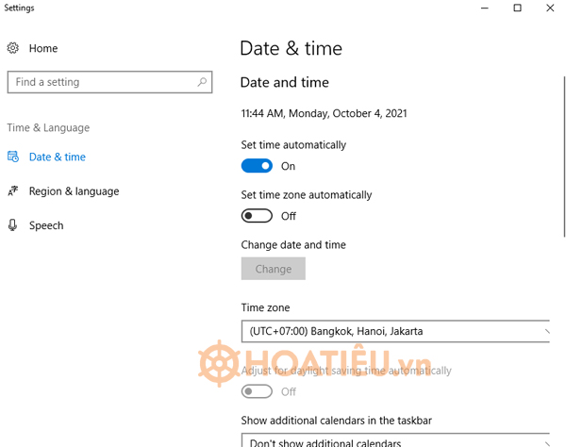Enable Set time zone automatically switch
566x447 pixels.
(x=257, y=216)
